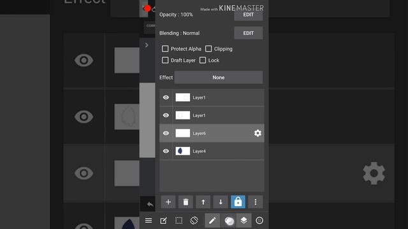Tap the red color dot
This screenshot has width=408, height=229.
pyautogui.click(x=147, y=8)
